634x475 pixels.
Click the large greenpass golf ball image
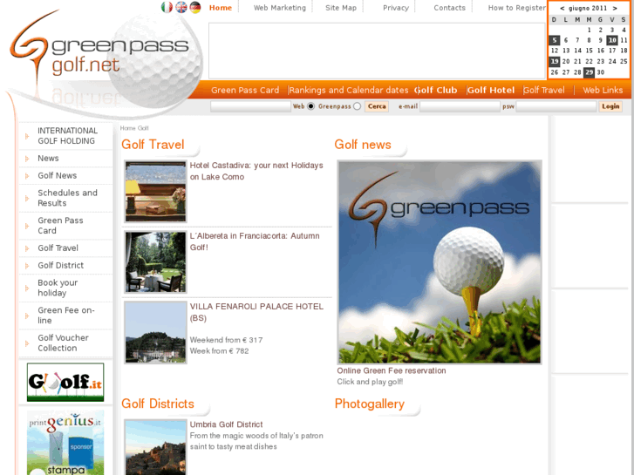[440, 262]
